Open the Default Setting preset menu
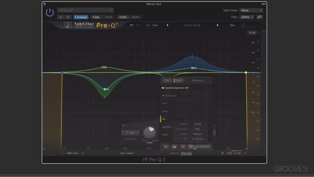 192,25
